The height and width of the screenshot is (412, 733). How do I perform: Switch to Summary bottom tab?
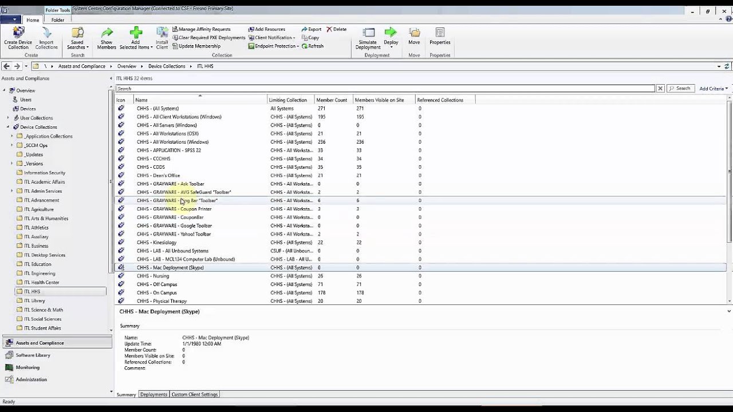(x=127, y=395)
